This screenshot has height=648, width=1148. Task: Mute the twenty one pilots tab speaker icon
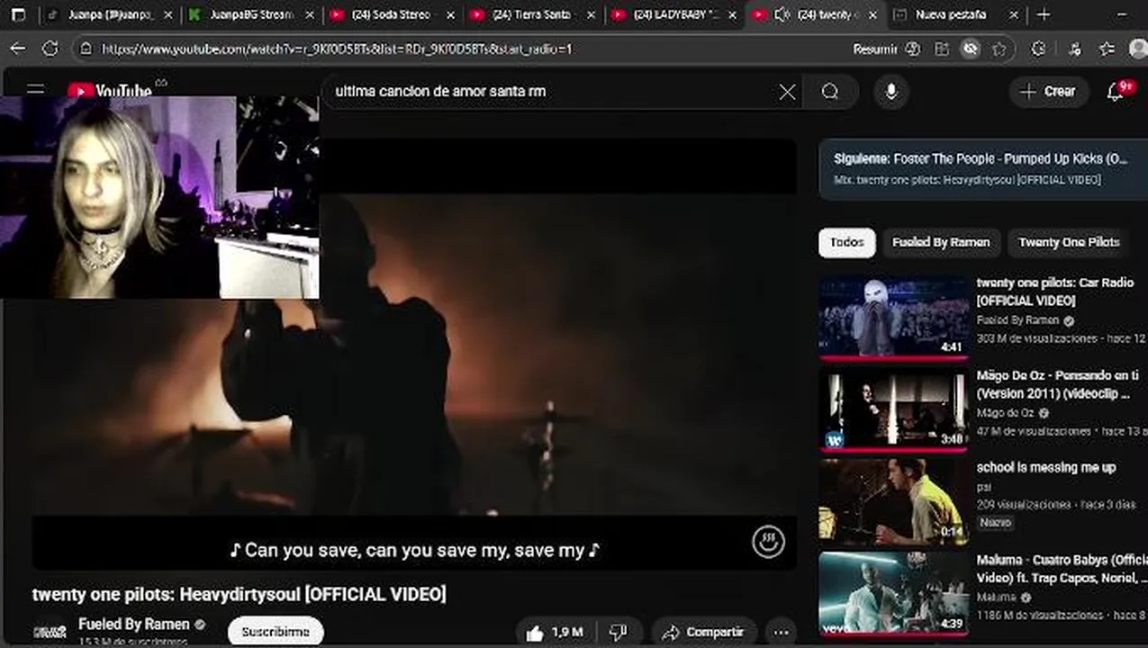782,15
